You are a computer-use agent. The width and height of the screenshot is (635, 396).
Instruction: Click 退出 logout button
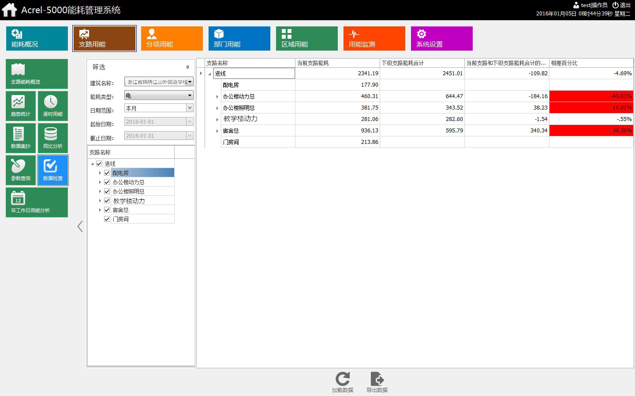621,5
